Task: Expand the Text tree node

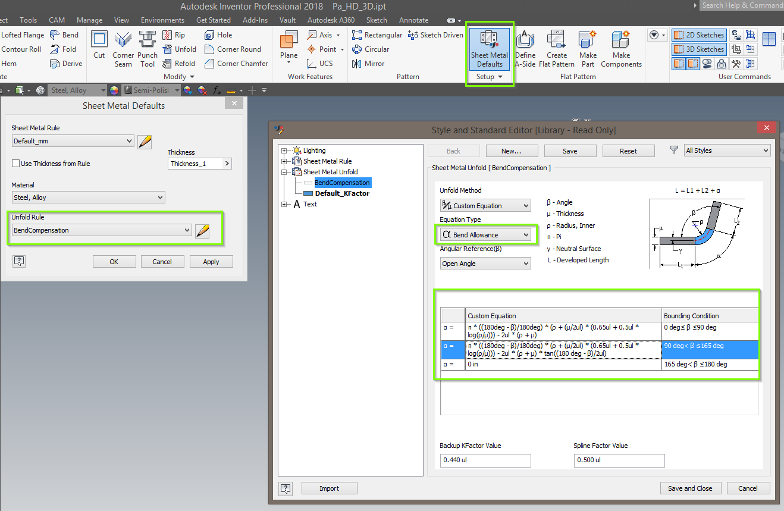Action: tap(284, 204)
